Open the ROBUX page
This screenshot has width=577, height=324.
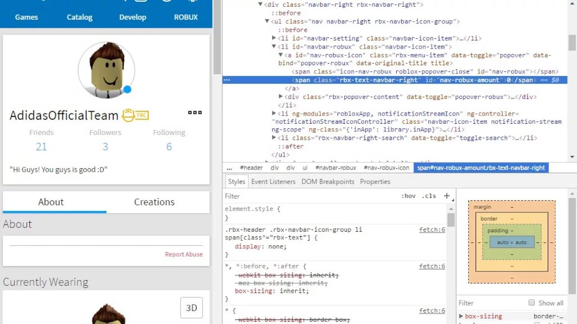pyautogui.click(x=186, y=17)
